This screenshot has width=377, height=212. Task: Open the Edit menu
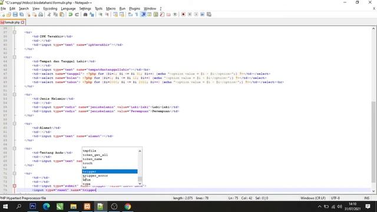12,9
